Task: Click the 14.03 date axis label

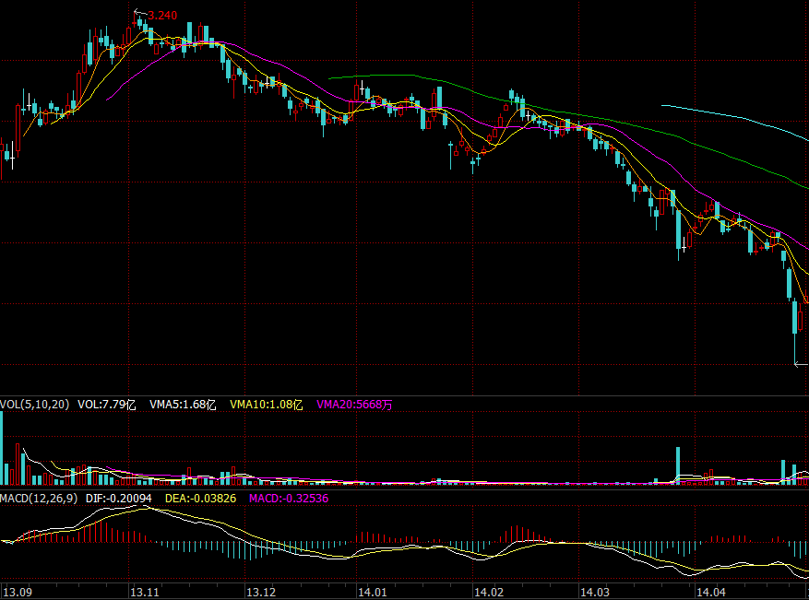Action: pyautogui.click(x=595, y=592)
